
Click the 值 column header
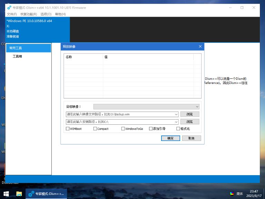[x=148, y=57]
